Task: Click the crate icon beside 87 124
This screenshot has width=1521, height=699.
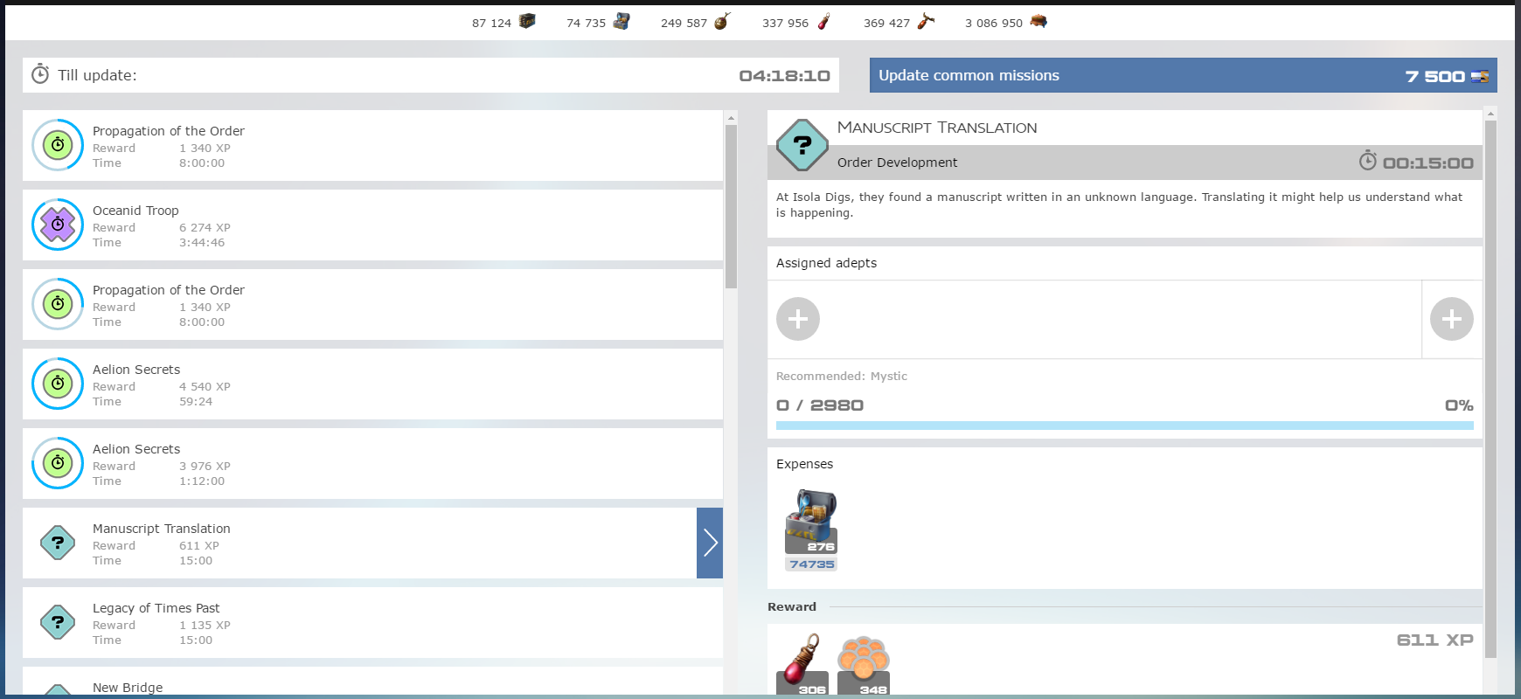Action: [527, 21]
